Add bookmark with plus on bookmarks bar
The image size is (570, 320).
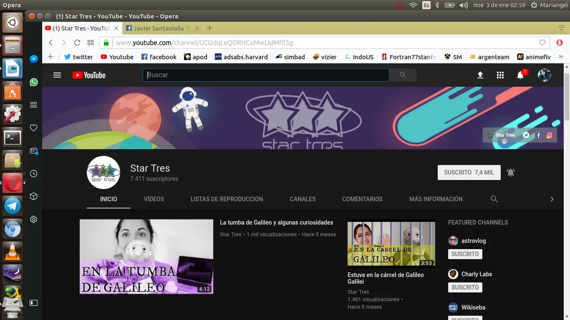tap(50, 57)
